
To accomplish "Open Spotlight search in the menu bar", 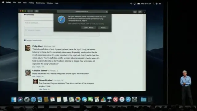I will (x=153, y=4).
